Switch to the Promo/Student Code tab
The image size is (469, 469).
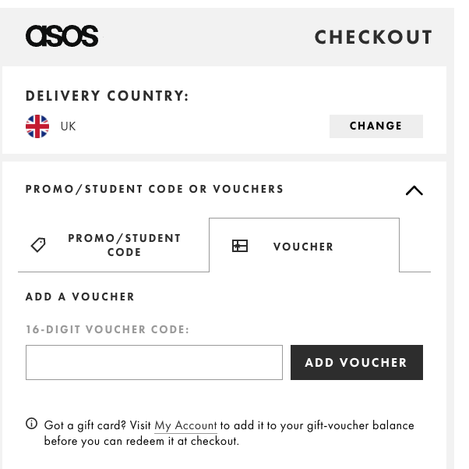[114, 245]
